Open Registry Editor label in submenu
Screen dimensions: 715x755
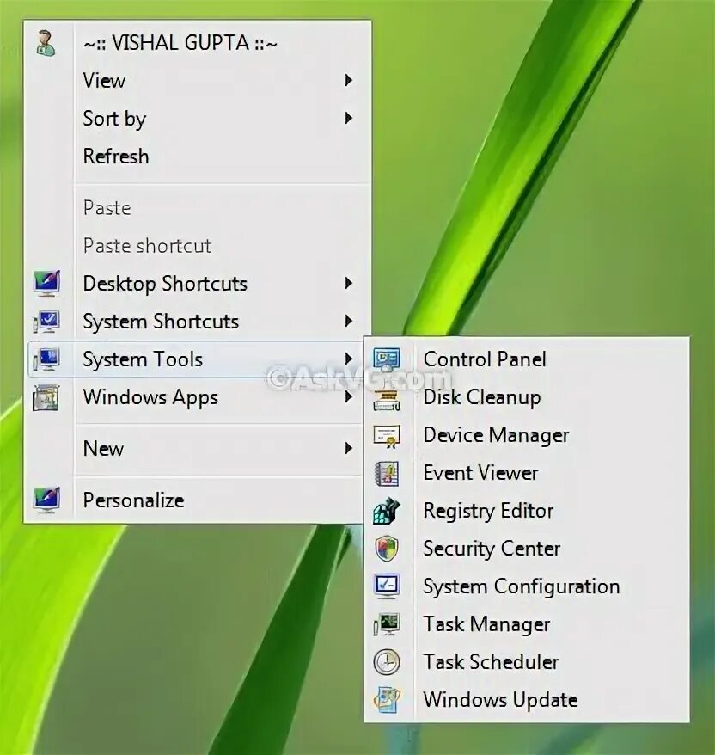(488, 512)
